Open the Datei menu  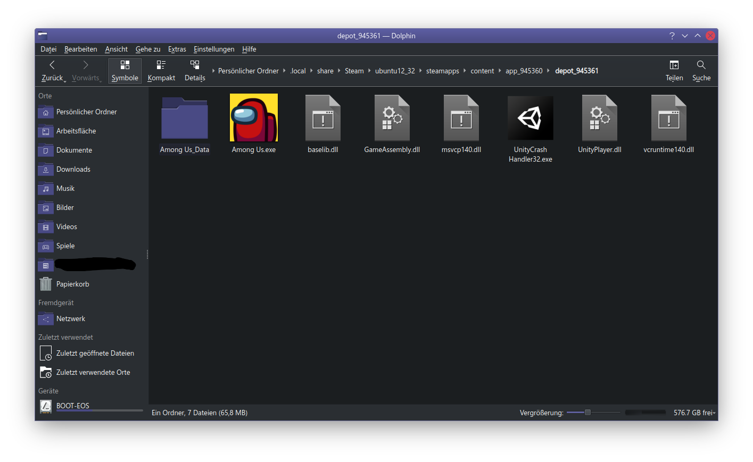48,49
